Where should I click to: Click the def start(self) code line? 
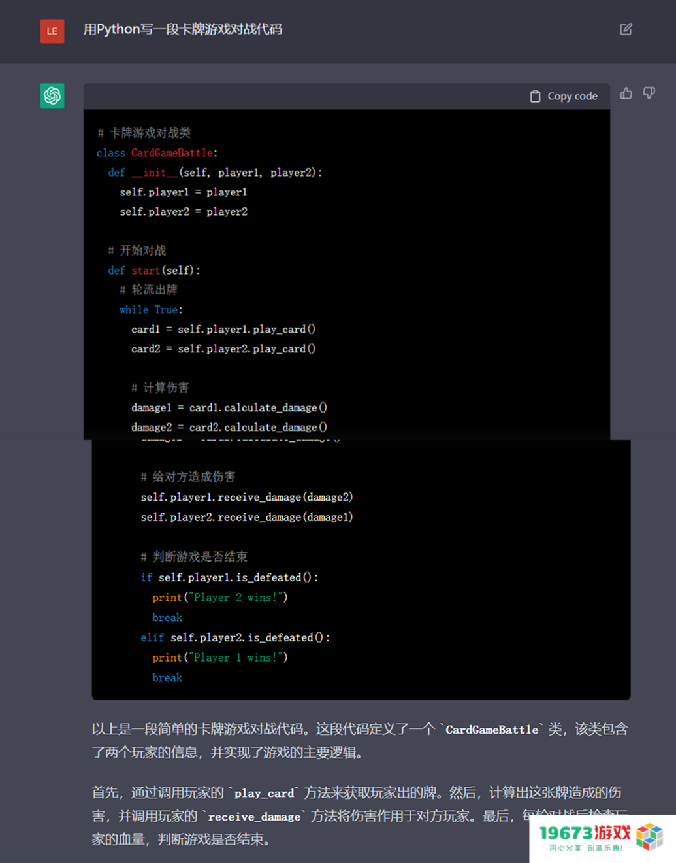tap(154, 271)
